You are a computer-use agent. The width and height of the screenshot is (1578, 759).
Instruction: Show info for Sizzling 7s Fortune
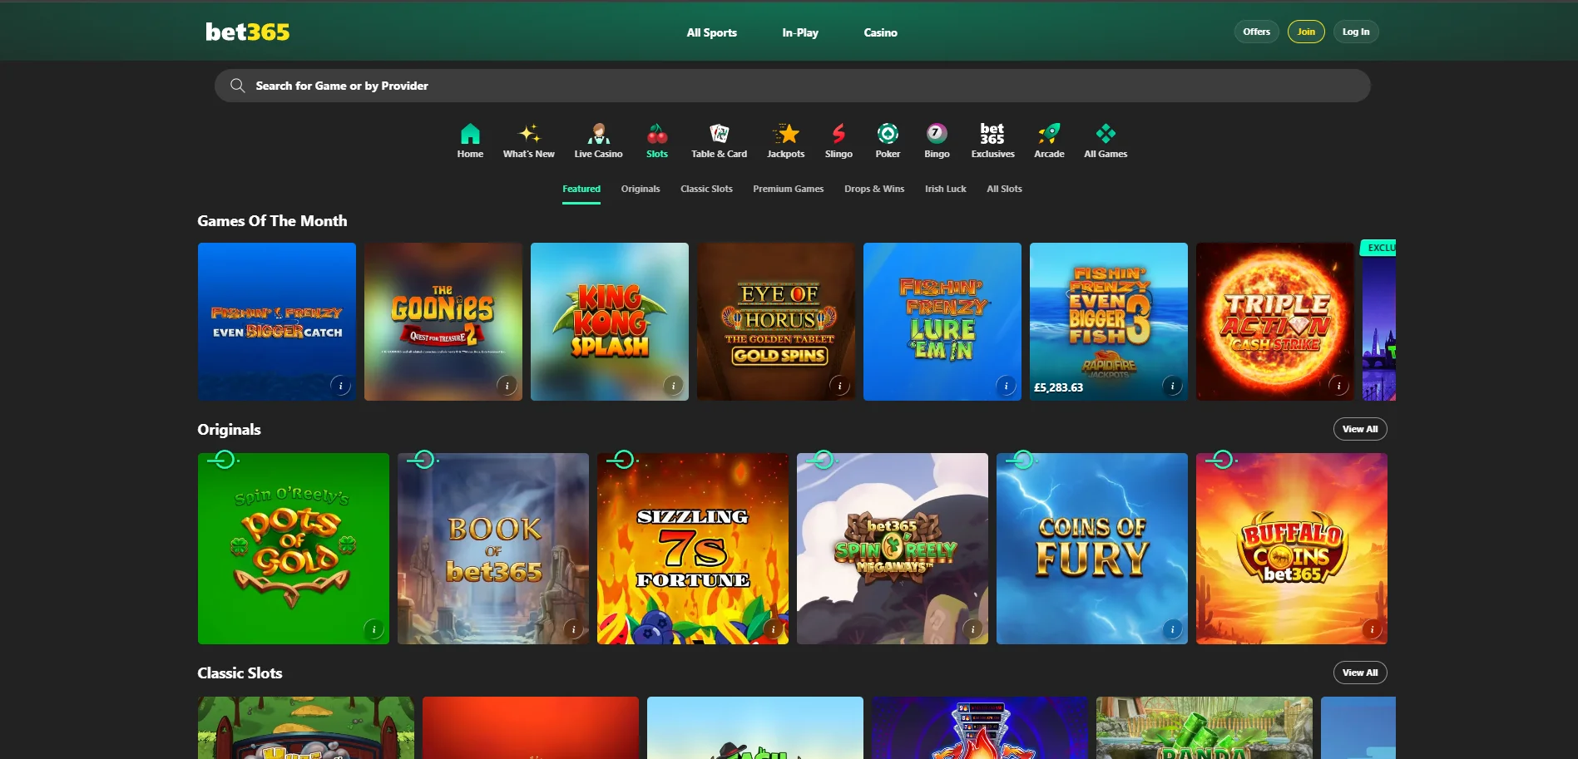click(773, 629)
